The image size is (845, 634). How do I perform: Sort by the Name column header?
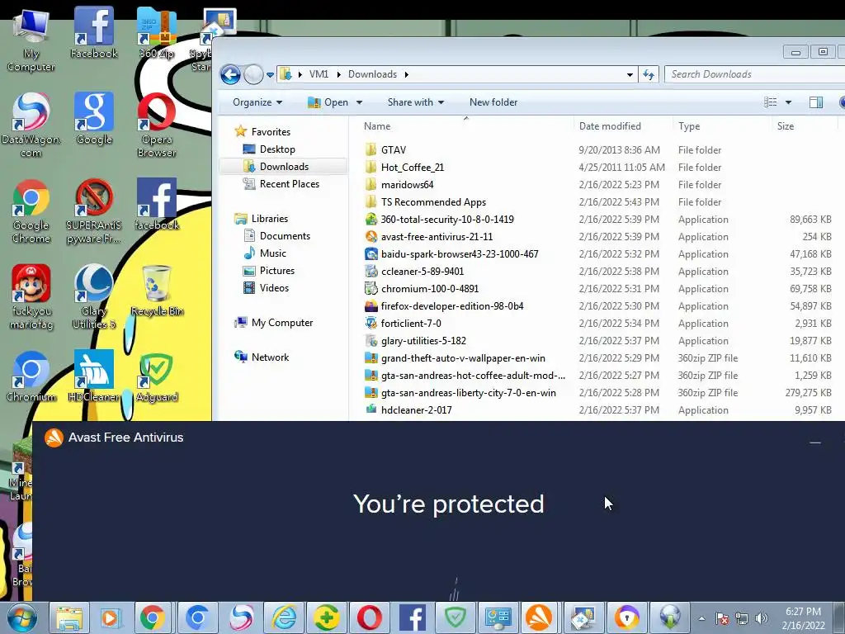point(376,126)
